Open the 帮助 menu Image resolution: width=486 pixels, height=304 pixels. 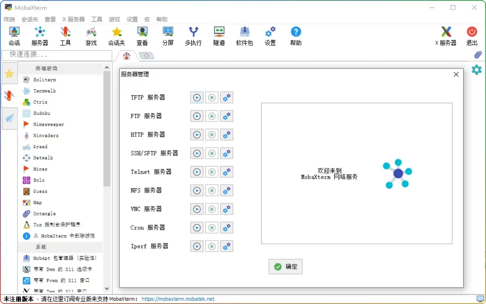[x=162, y=19]
